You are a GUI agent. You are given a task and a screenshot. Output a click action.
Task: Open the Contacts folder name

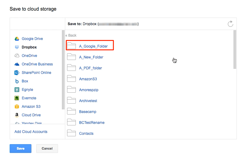tap(86, 134)
